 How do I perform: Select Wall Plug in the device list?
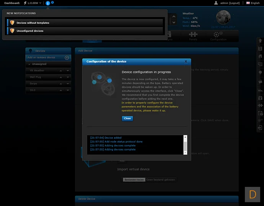click(x=35, y=77)
